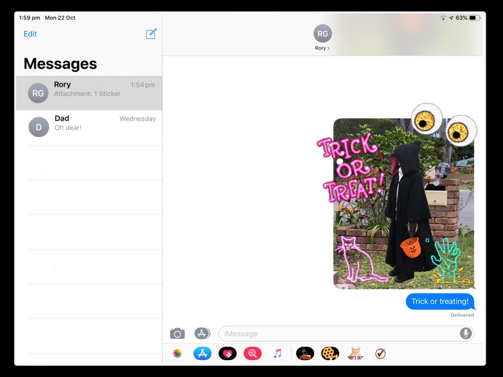Tap the pink Trick or Treat sticker

click(x=351, y=167)
